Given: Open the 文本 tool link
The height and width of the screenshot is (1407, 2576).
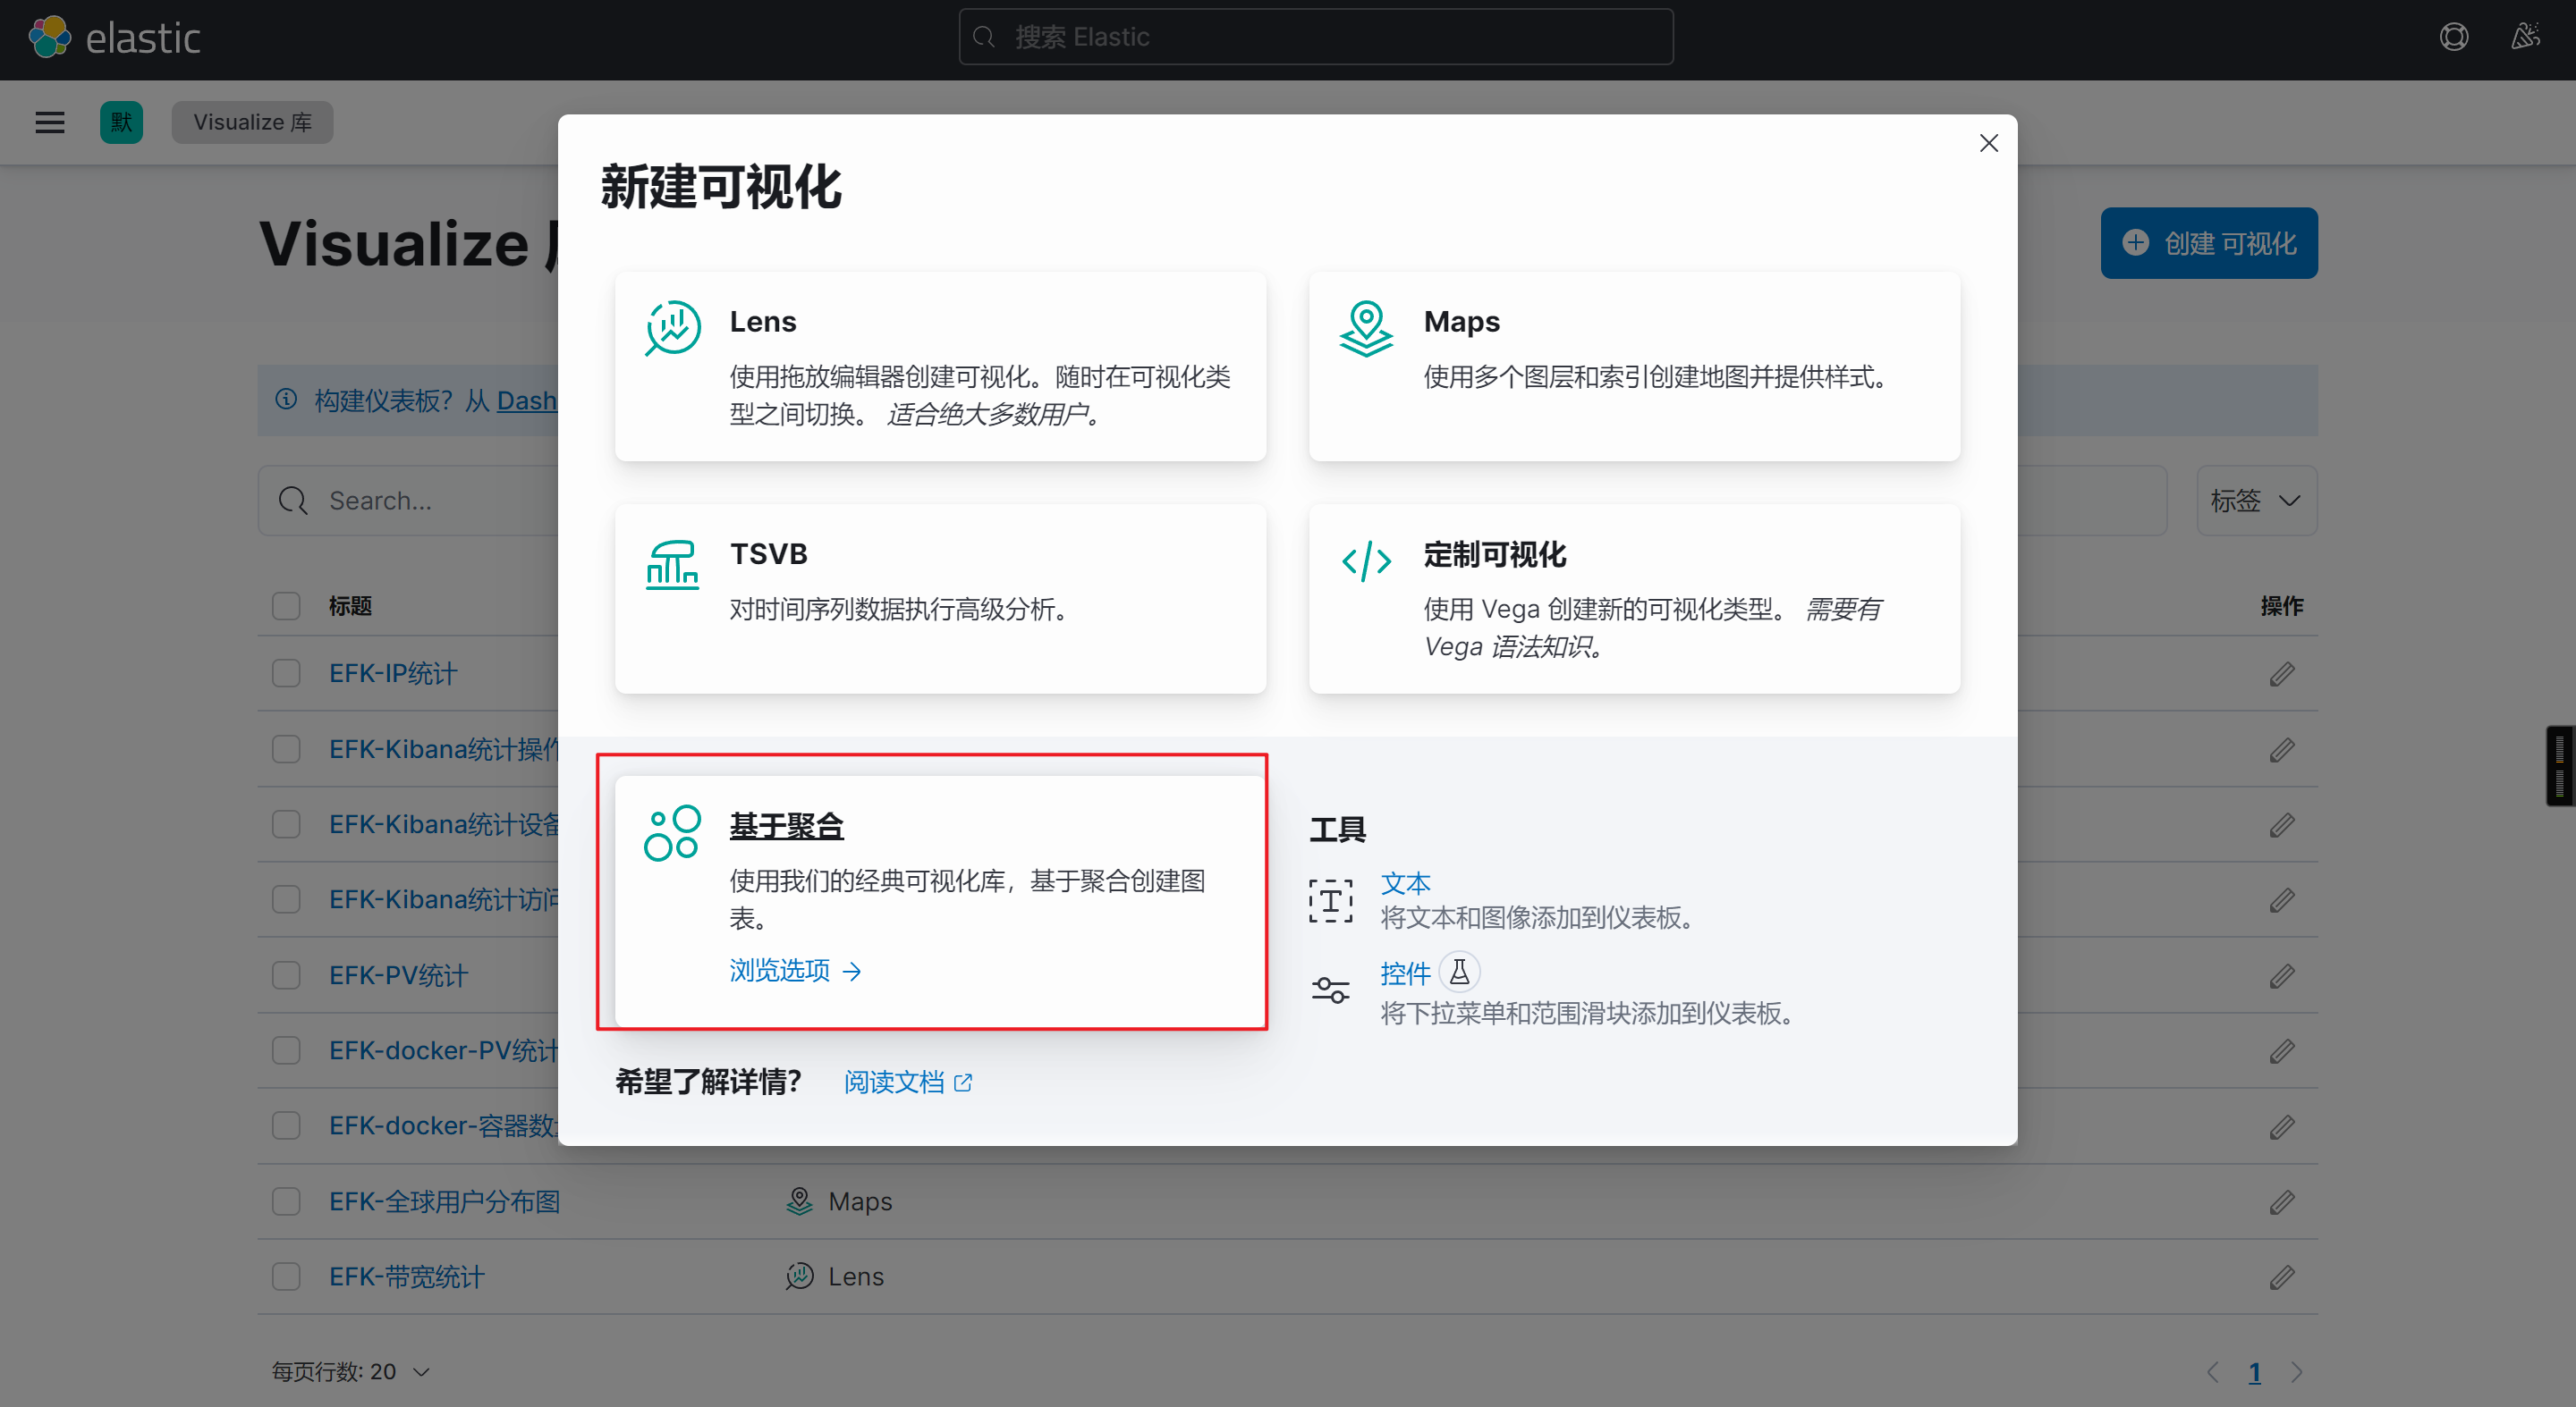Looking at the screenshot, I should pos(1405,883).
